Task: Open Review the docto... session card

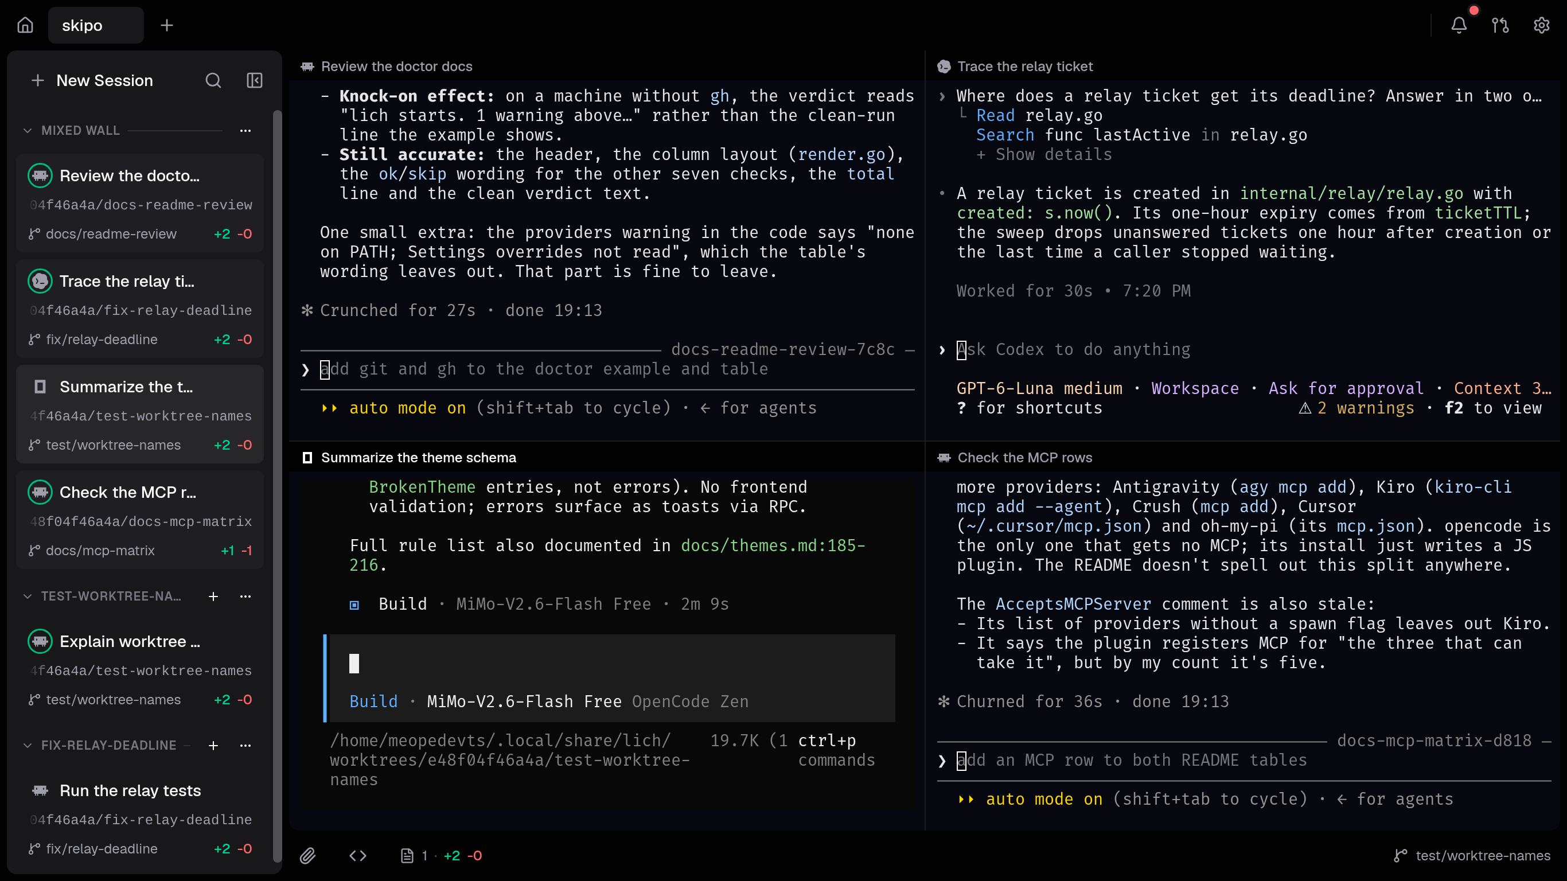Action: point(140,203)
